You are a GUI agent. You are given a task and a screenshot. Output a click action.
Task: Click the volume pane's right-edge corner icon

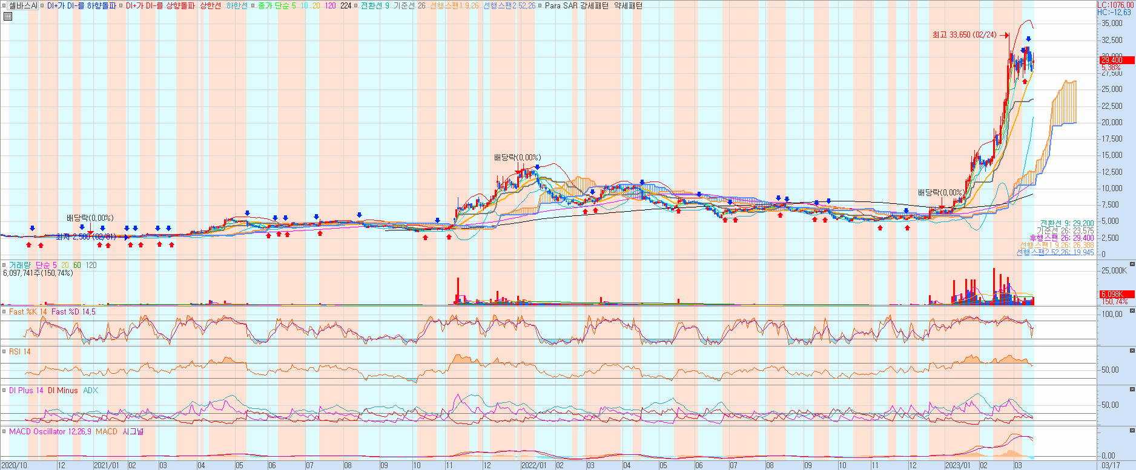[x=1132, y=264]
